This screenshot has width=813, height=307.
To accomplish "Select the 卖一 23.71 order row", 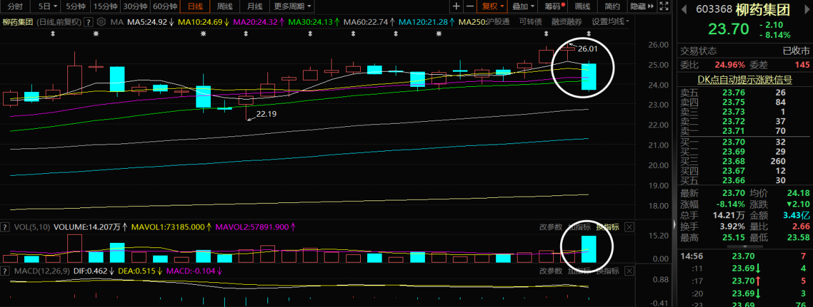I will (744, 131).
